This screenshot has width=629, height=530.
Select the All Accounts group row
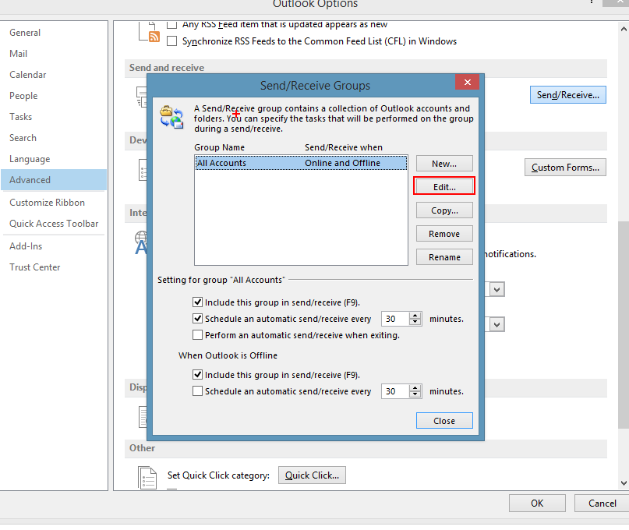pyautogui.click(x=301, y=163)
